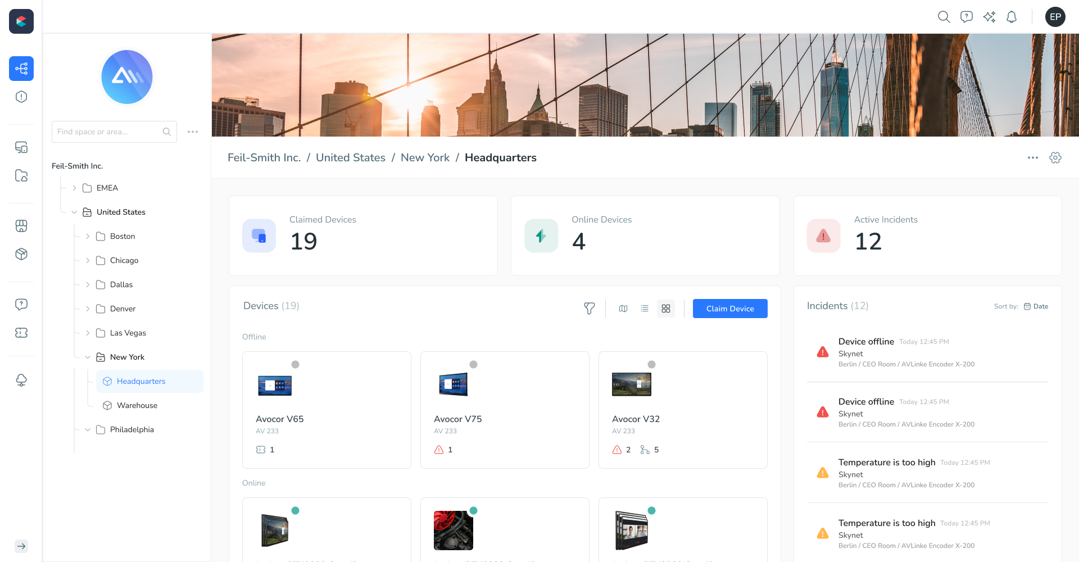This screenshot has width=1079, height=562.
Task: Click the Find space or area field
Action: [114, 132]
